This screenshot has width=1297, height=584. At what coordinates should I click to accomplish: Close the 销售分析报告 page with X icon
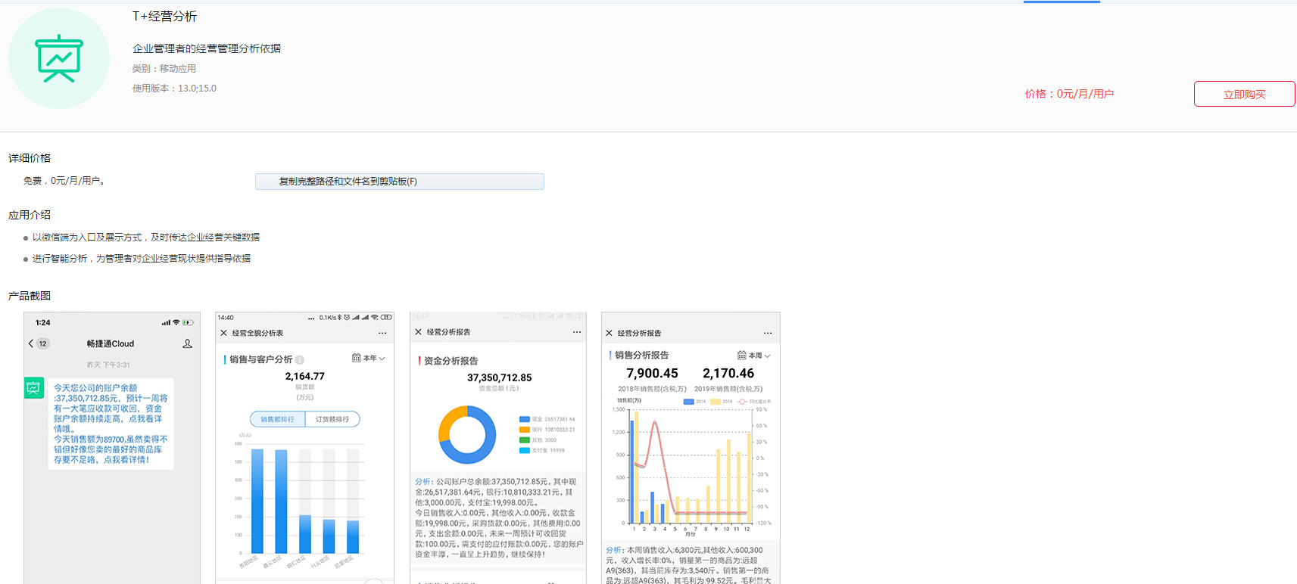[x=609, y=333]
